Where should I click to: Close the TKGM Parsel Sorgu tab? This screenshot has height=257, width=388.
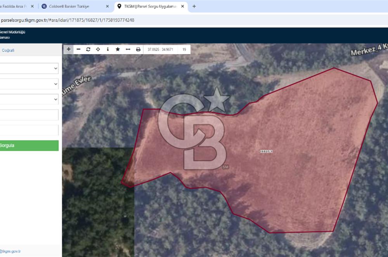coord(182,7)
